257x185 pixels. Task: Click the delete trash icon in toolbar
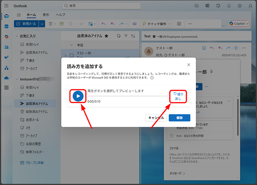pos(50,24)
